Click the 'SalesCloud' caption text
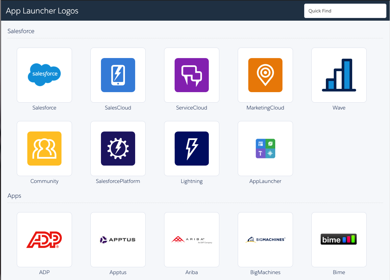 pyautogui.click(x=118, y=108)
